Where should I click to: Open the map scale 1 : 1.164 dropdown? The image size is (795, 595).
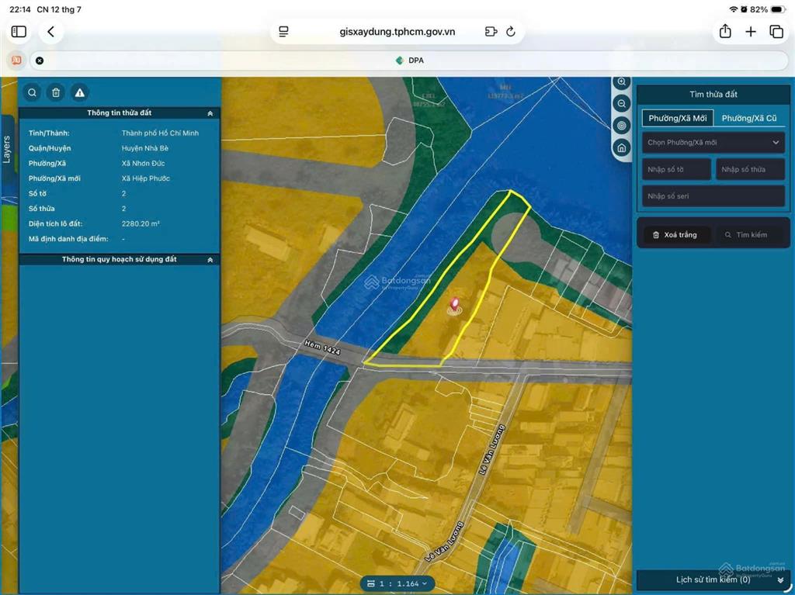pyautogui.click(x=397, y=583)
